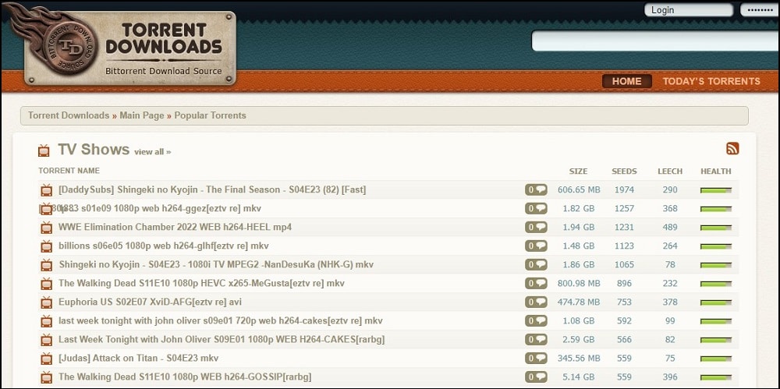Click TV icon for Last Week Tonight 1080p rarbg row
Image resolution: width=780 pixels, height=389 pixels.
(x=46, y=340)
